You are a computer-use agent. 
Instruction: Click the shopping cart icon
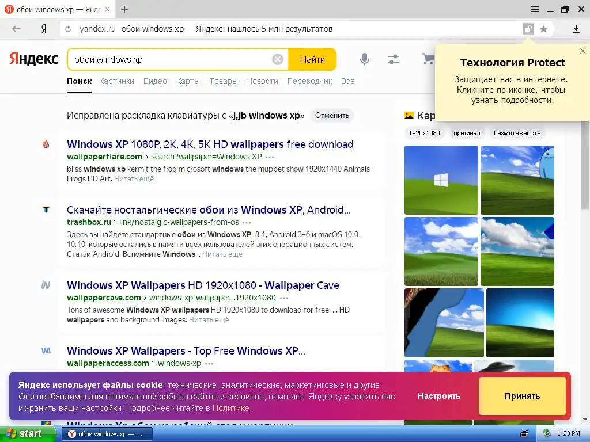coord(428,59)
